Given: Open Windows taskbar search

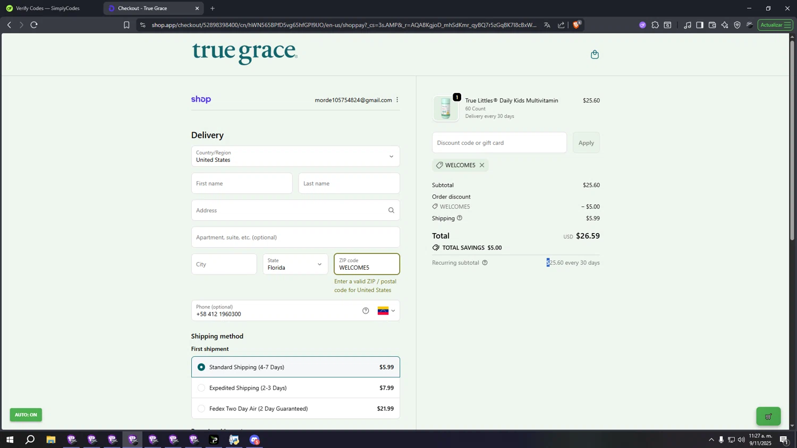Looking at the screenshot, I should coord(30,440).
